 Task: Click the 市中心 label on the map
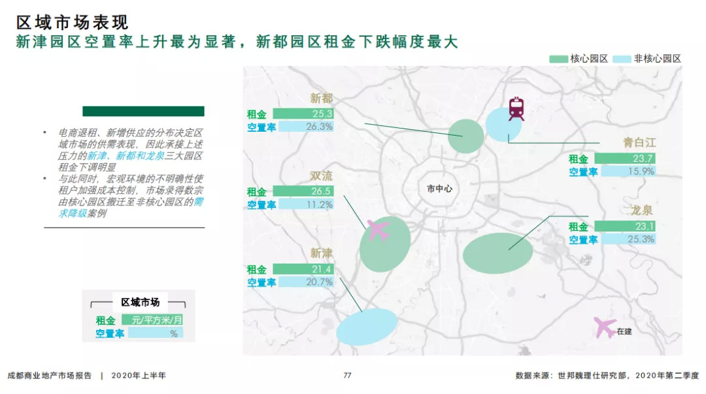439,189
